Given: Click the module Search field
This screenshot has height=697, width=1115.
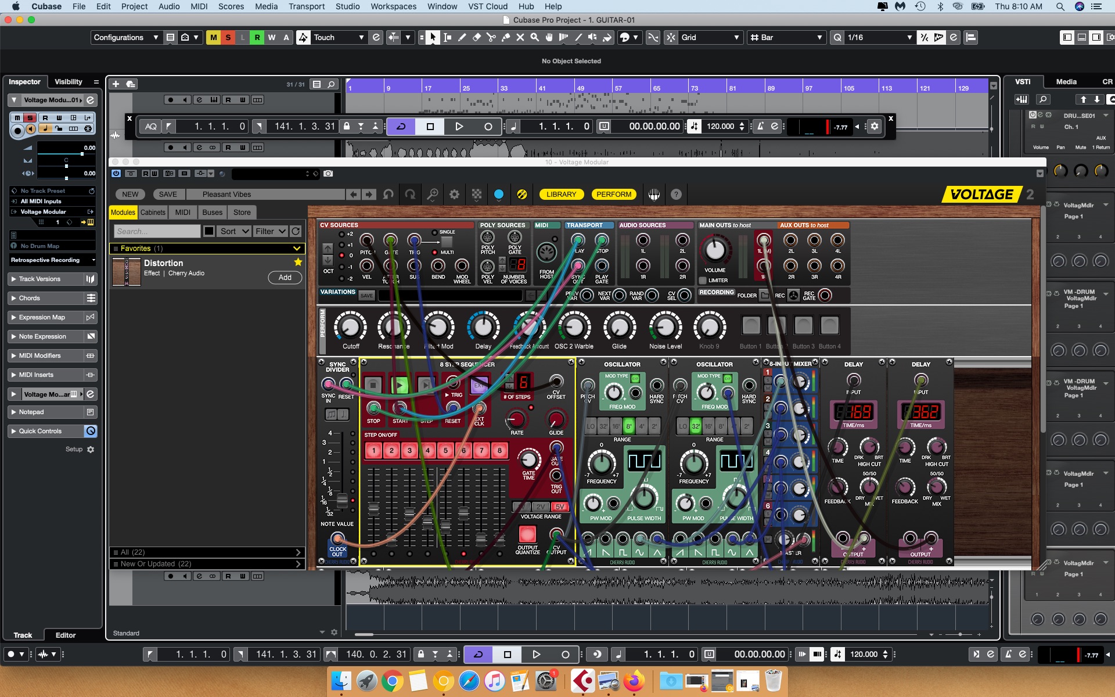Looking at the screenshot, I should pos(157,231).
